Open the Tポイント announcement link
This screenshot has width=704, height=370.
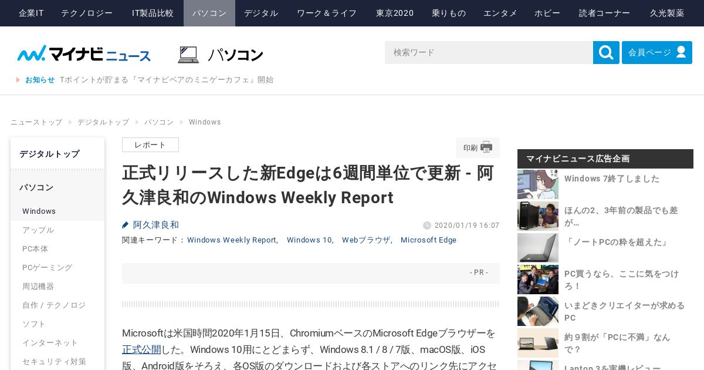[x=167, y=80]
